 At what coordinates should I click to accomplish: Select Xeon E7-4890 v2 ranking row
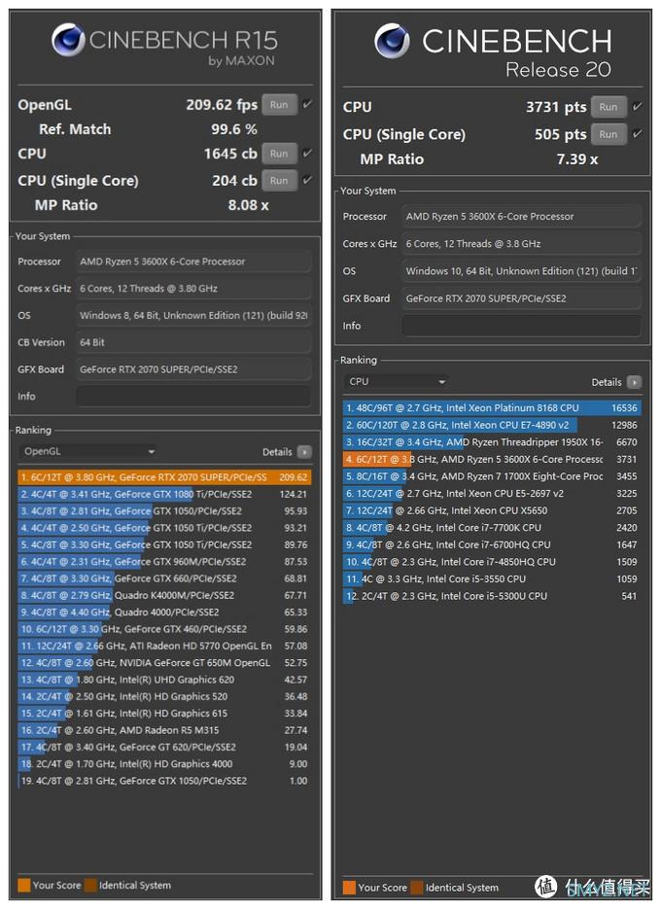(x=492, y=425)
